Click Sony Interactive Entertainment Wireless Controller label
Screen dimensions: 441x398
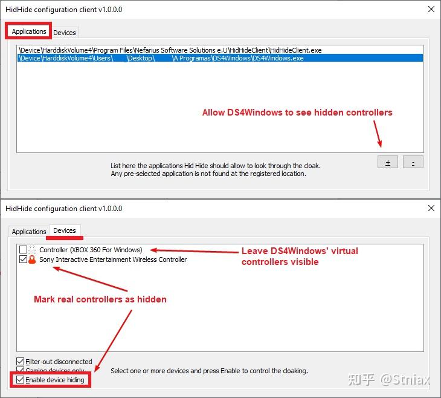113,259
